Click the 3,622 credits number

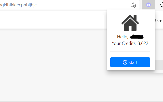point(143,43)
